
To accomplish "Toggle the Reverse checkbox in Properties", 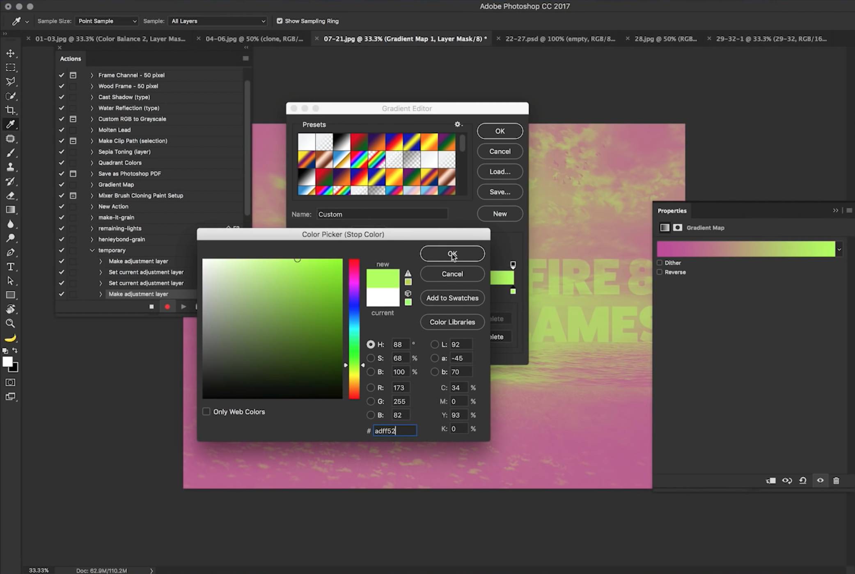I will (x=660, y=272).
